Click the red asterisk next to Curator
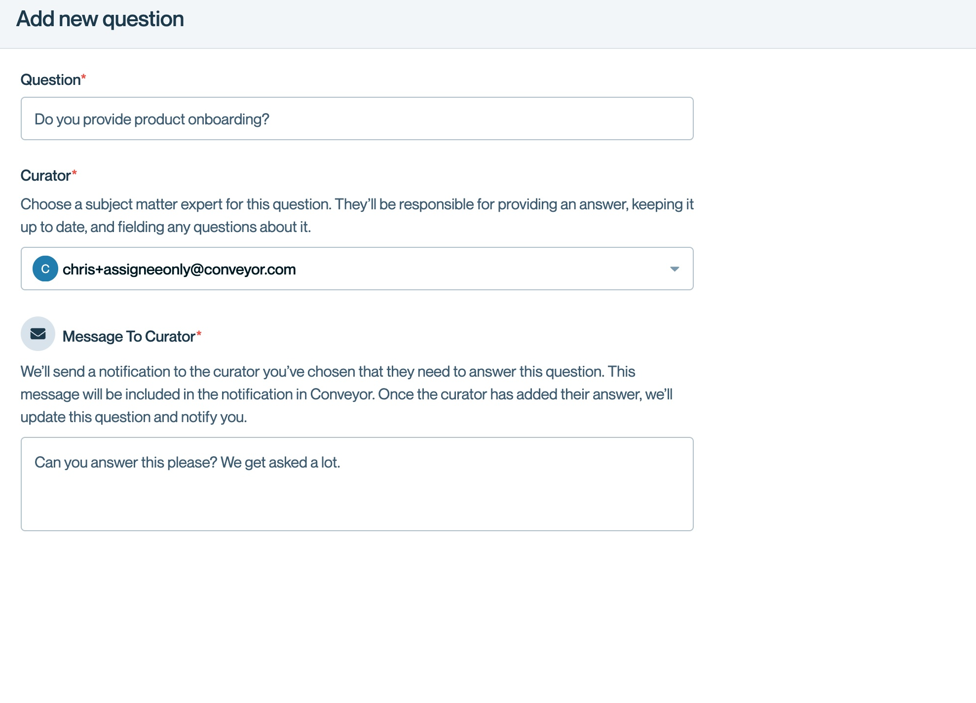Image resolution: width=976 pixels, height=703 pixels. click(75, 173)
